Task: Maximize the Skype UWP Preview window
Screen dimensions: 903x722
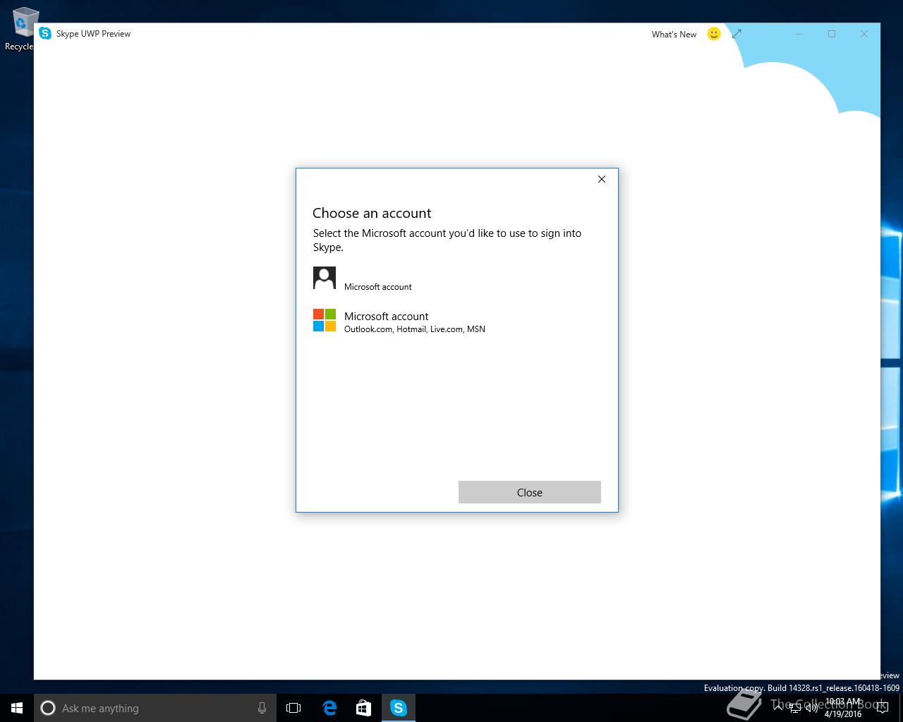Action: (832, 34)
